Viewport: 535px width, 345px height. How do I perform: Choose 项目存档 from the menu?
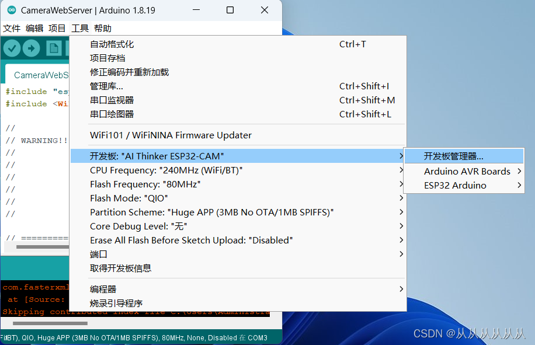pos(238,58)
